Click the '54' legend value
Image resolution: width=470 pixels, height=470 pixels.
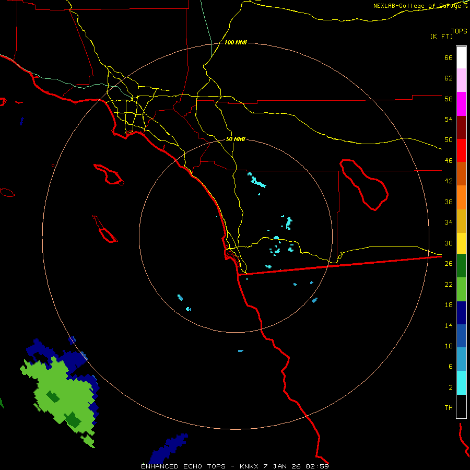(449, 119)
